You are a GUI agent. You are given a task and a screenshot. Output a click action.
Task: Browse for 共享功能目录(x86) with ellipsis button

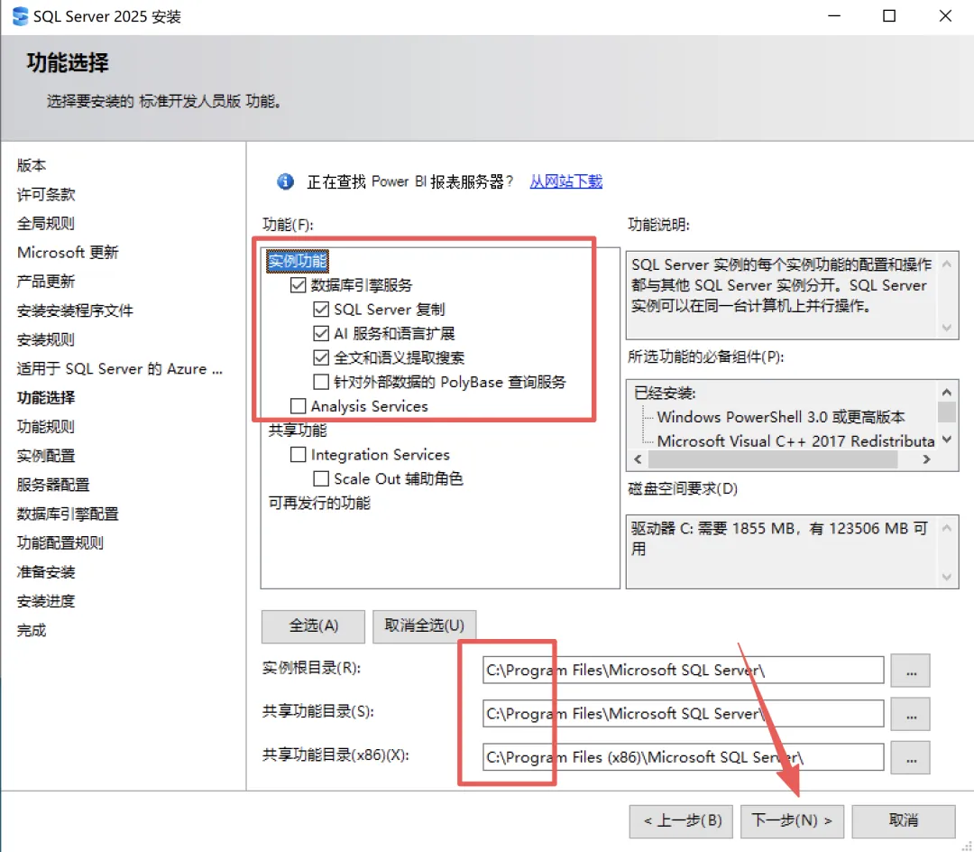[x=911, y=757]
